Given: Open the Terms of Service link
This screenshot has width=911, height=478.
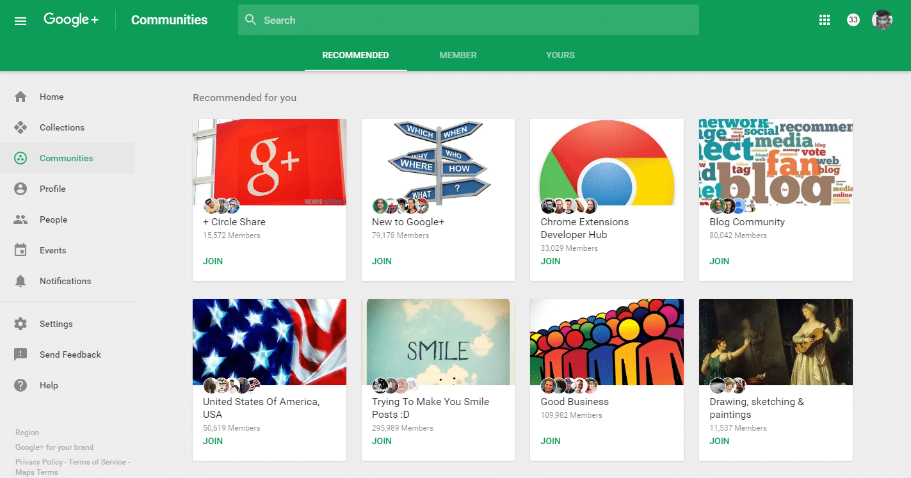Looking at the screenshot, I should click(x=98, y=462).
